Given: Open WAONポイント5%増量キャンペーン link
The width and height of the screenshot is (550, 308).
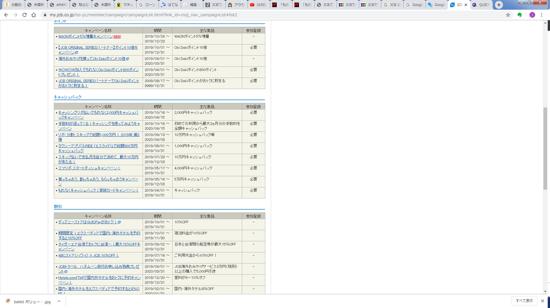Looking at the screenshot, I should point(85,37).
